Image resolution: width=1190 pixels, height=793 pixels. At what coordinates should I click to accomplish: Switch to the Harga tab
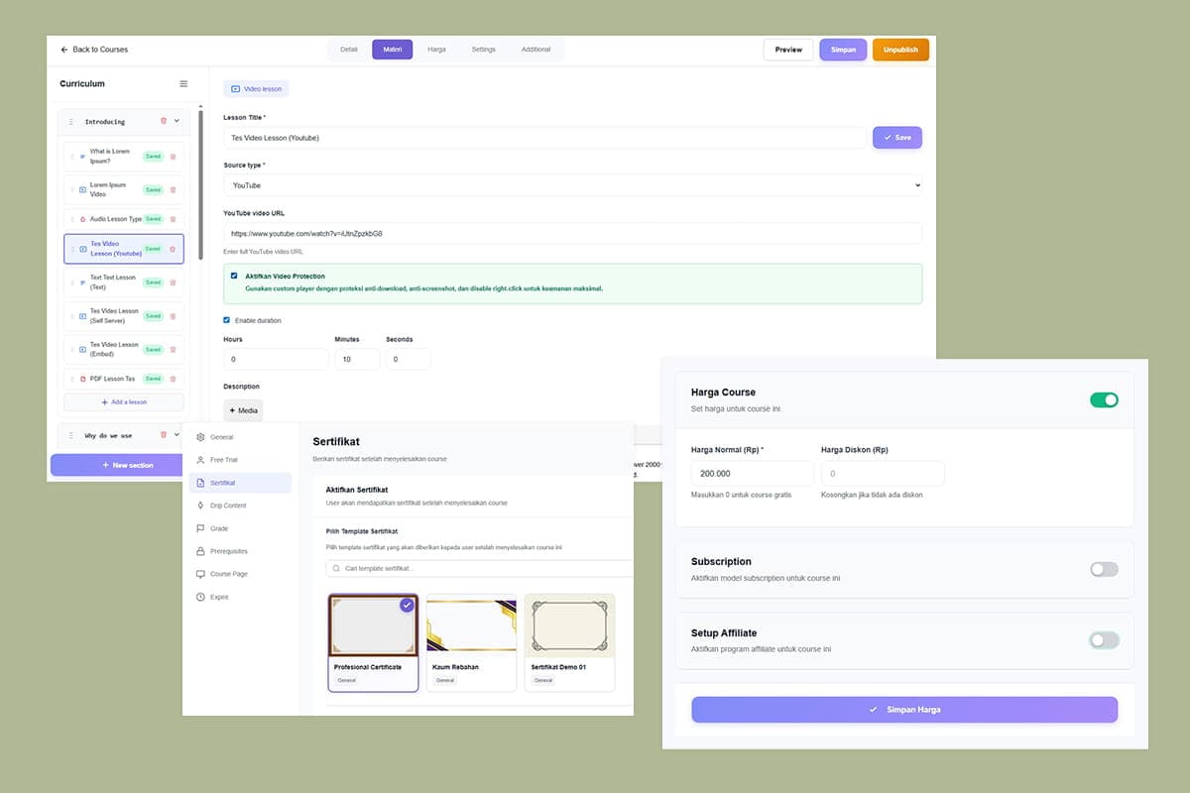click(436, 48)
